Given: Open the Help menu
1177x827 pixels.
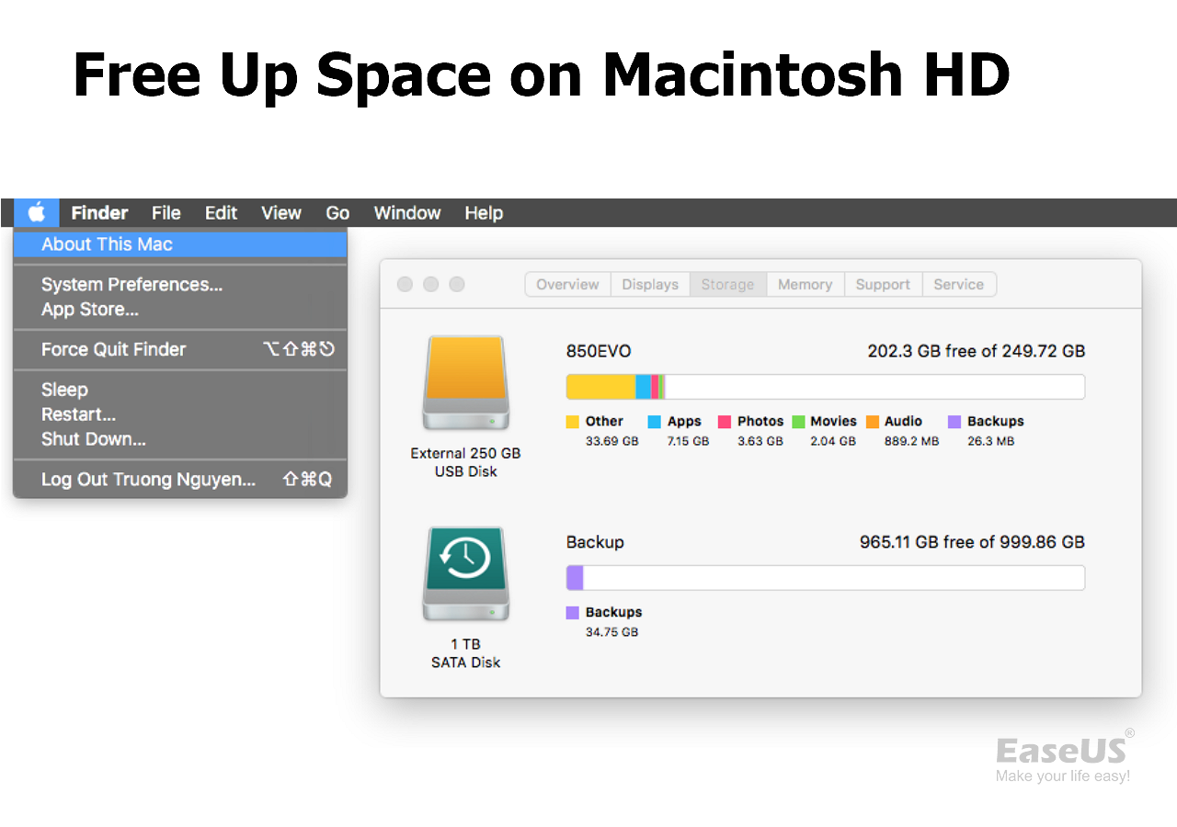Looking at the screenshot, I should (x=484, y=213).
